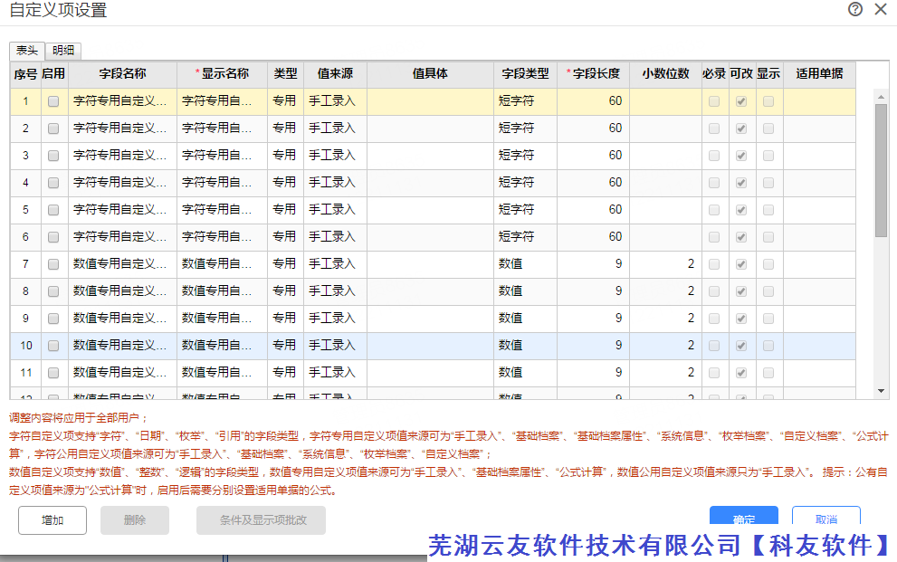Click the scrollbar up arrow

point(881,94)
